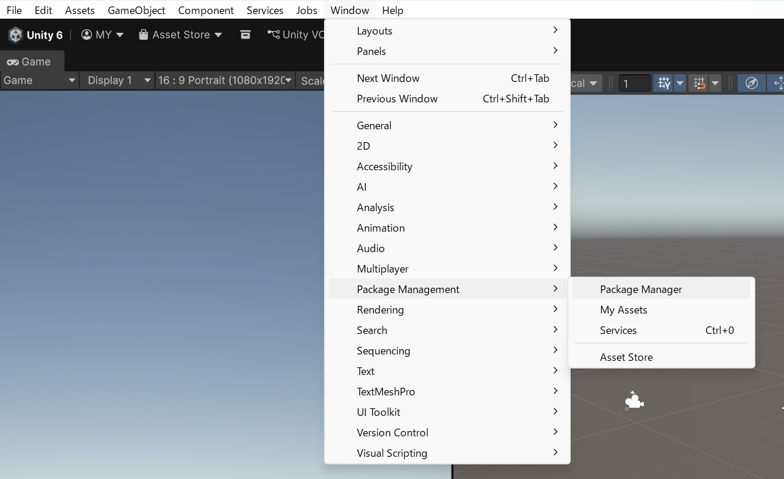Image resolution: width=784 pixels, height=479 pixels.
Task: Expand the 16:9 Portrait aspect ratio dropdown
Action: coord(224,81)
